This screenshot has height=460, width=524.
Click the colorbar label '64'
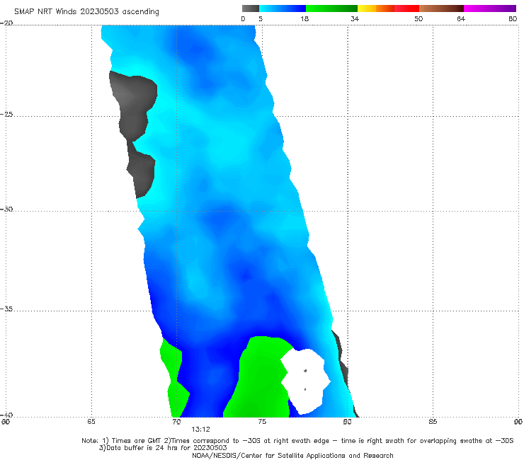click(x=461, y=19)
